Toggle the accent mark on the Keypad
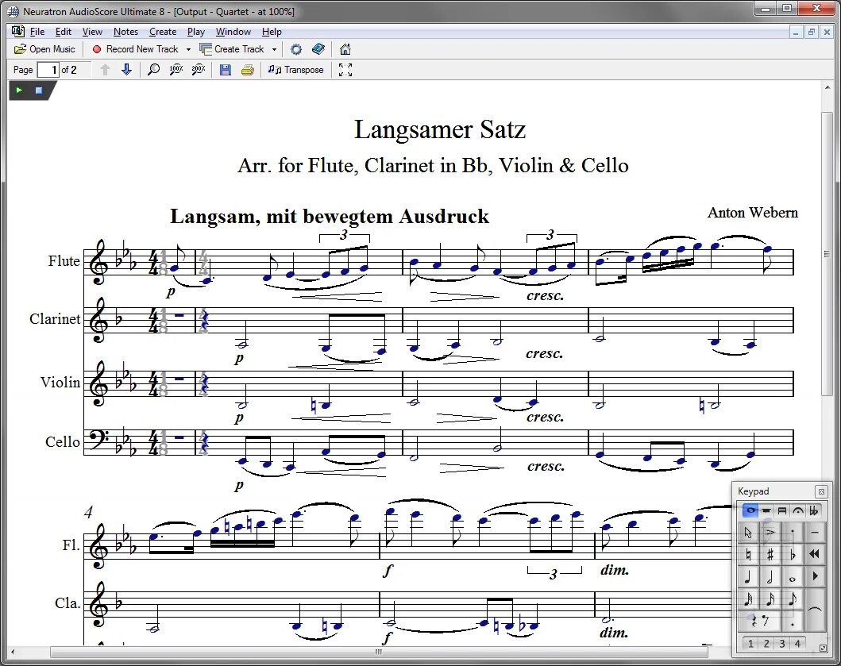841x666 pixels. tap(770, 533)
